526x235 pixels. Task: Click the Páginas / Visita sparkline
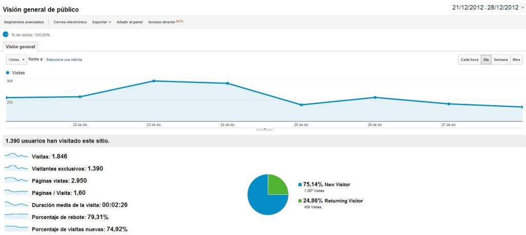(16, 192)
